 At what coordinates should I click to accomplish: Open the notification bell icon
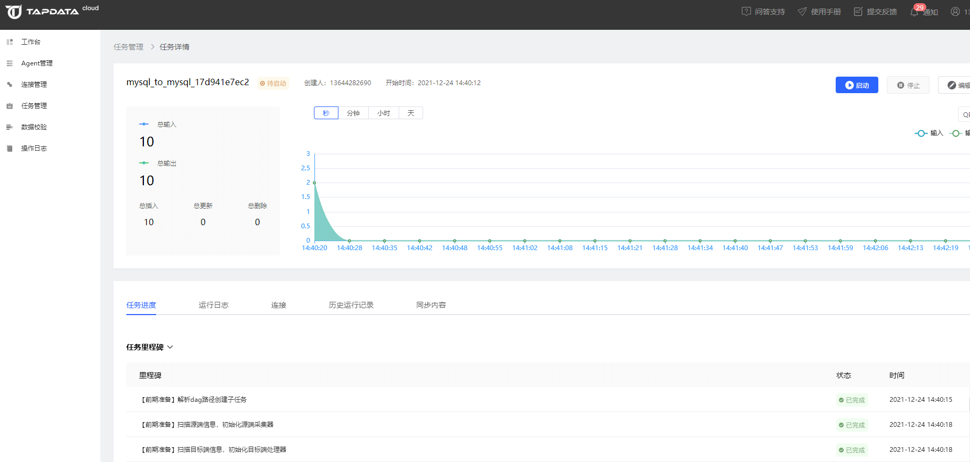[x=914, y=12]
